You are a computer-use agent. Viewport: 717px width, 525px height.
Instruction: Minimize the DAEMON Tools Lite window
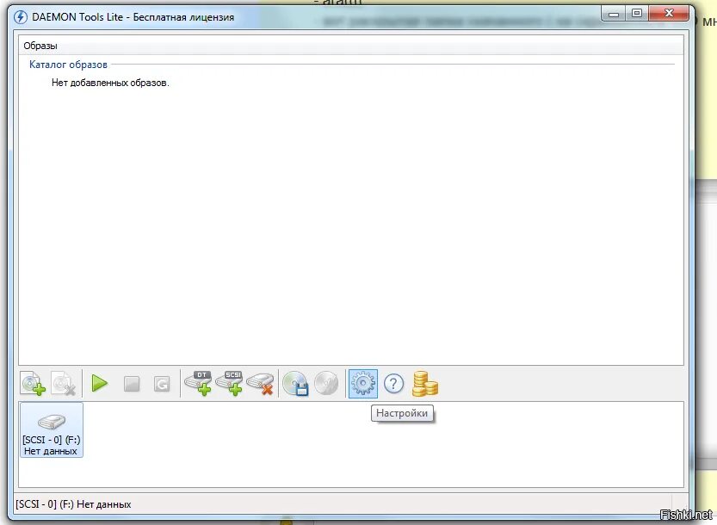click(x=614, y=14)
